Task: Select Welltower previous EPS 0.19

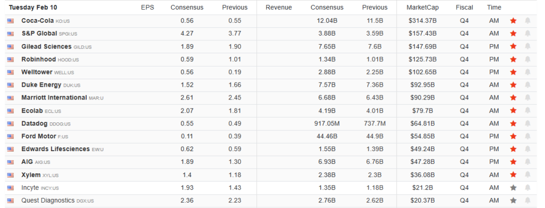Action: click(235, 72)
